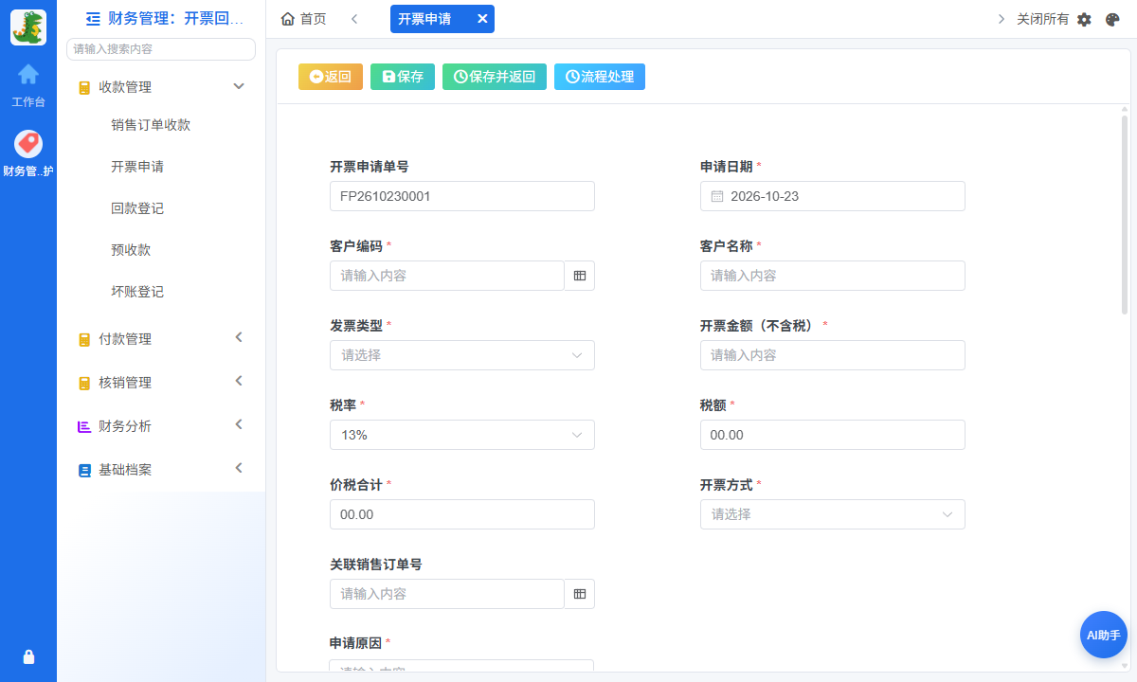The image size is (1137, 682).
Task: Click the 流程处理 button
Action: [x=600, y=77]
